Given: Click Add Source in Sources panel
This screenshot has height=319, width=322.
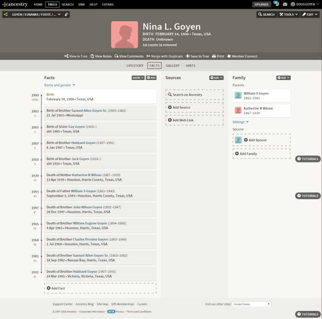Looking at the screenshot, I should [x=195, y=108].
